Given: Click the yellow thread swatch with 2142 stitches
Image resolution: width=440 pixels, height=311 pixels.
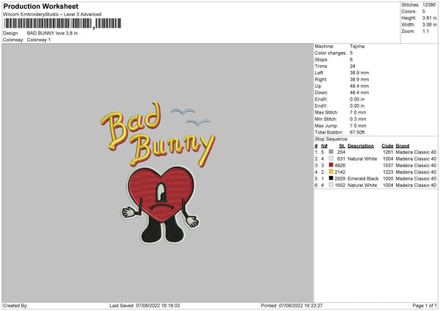Looking at the screenshot, I should tap(331, 172).
